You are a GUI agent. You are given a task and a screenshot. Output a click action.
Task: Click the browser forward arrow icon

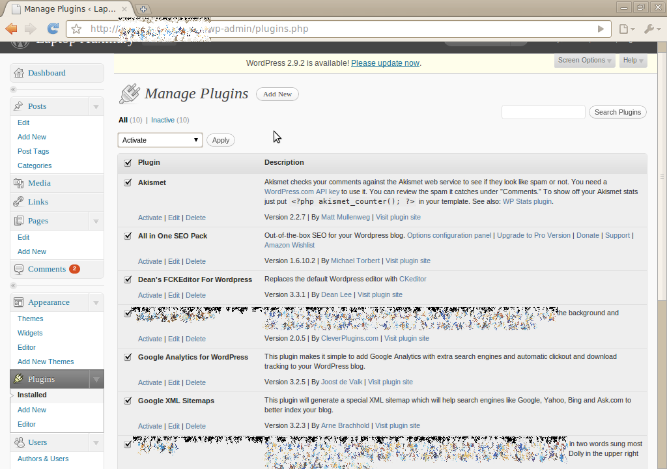31,29
